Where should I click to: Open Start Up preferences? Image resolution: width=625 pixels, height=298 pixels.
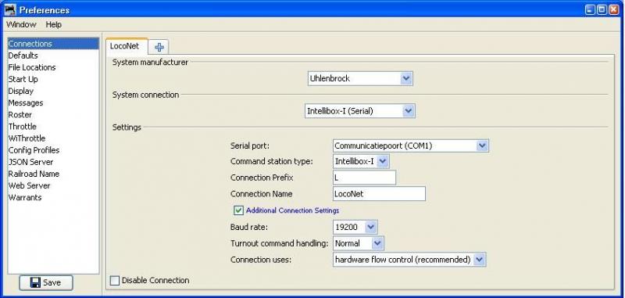coord(53,79)
